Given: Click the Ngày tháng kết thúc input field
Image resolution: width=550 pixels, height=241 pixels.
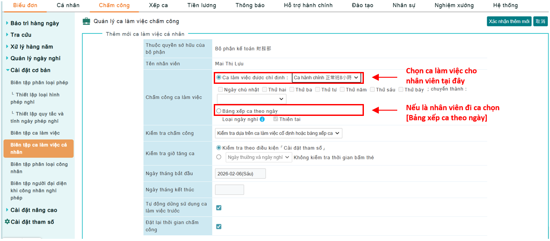Looking at the screenshot, I should pos(229,190).
